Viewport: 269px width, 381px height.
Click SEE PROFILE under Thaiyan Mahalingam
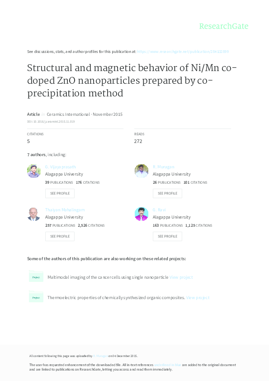click(x=60, y=236)
